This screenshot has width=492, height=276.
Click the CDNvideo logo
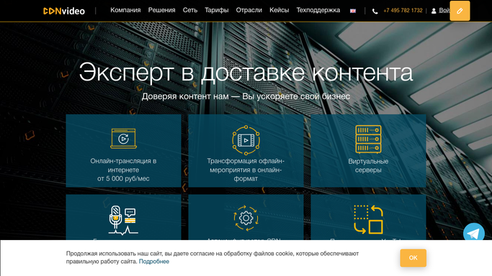[x=64, y=11]
